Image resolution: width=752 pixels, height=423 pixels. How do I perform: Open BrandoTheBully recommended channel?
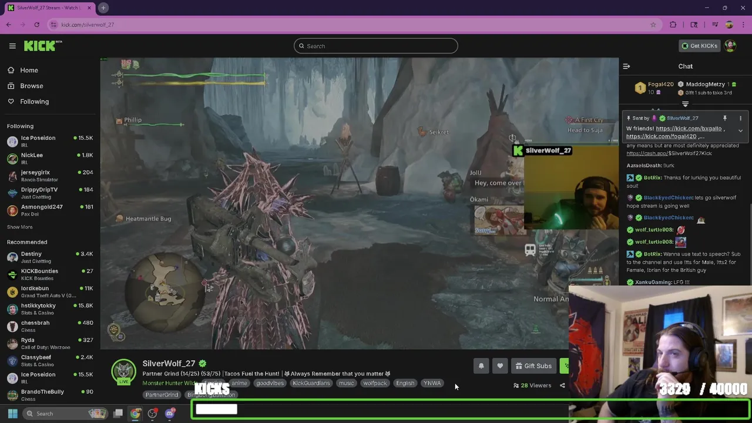click(x=50, y=395)
